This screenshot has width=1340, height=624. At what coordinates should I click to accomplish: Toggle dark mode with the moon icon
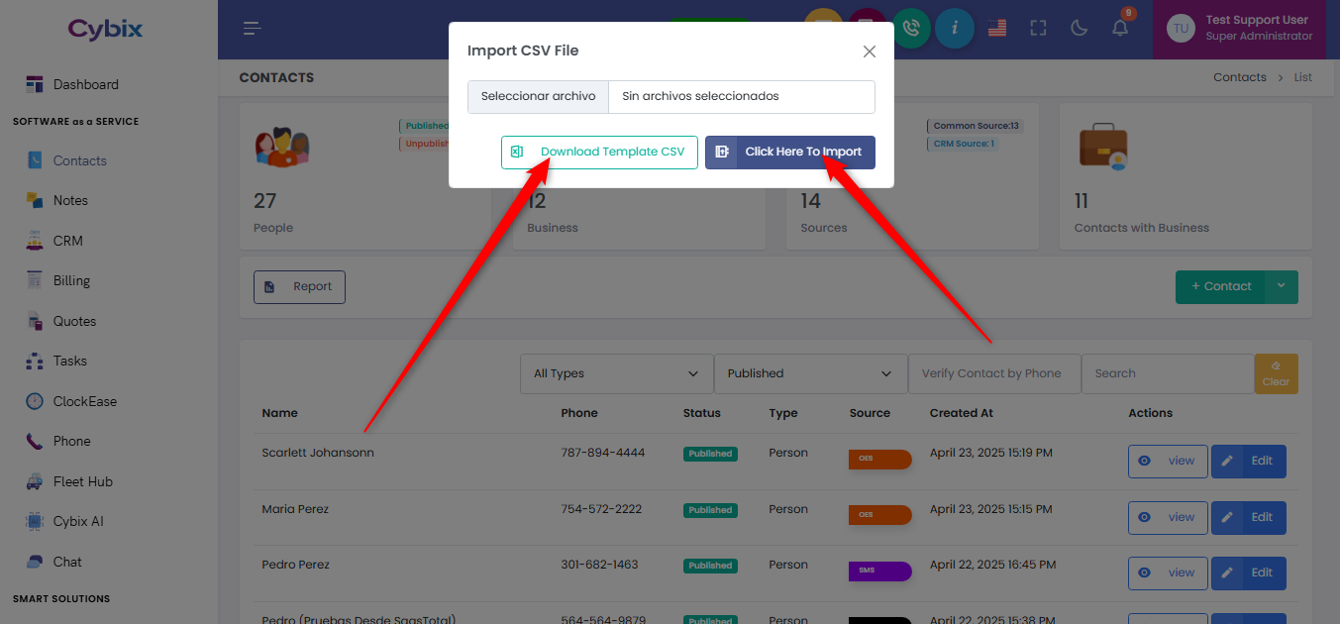1080,28
